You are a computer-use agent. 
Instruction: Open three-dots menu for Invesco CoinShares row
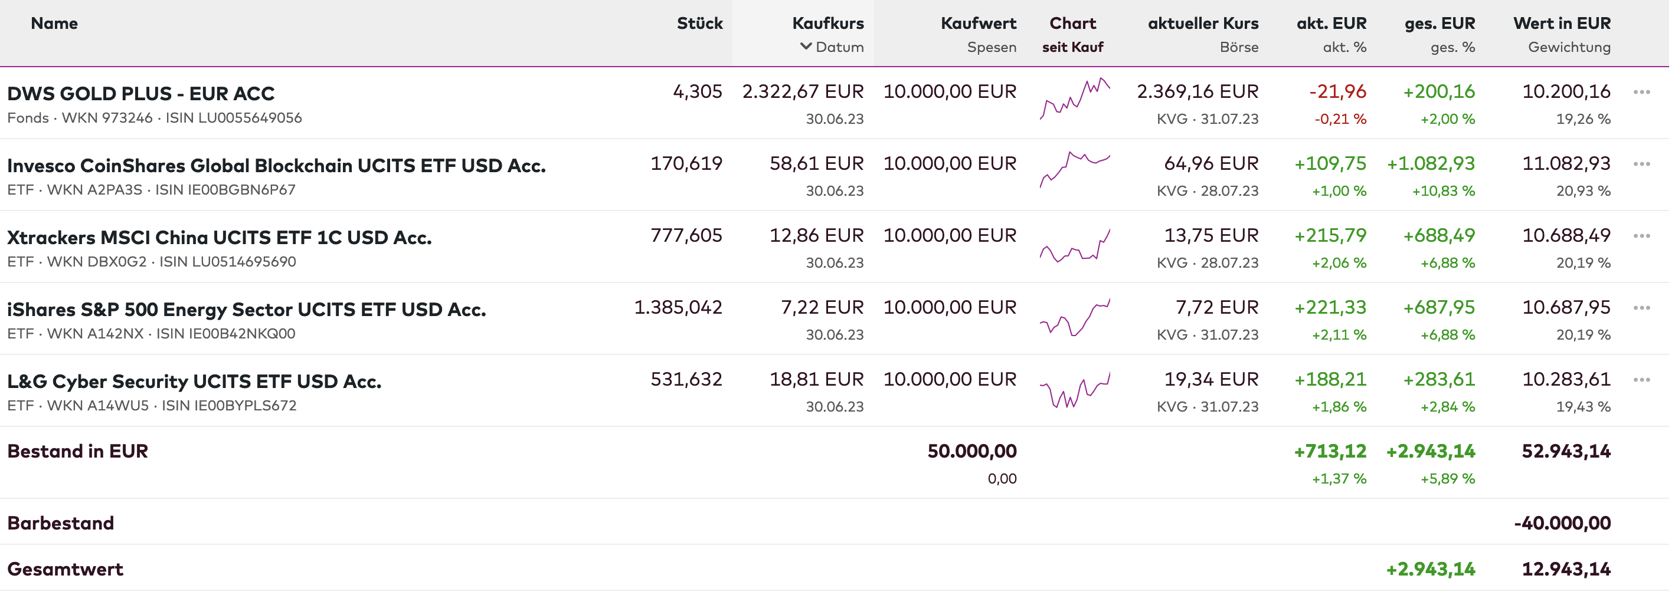[1641, 165]
